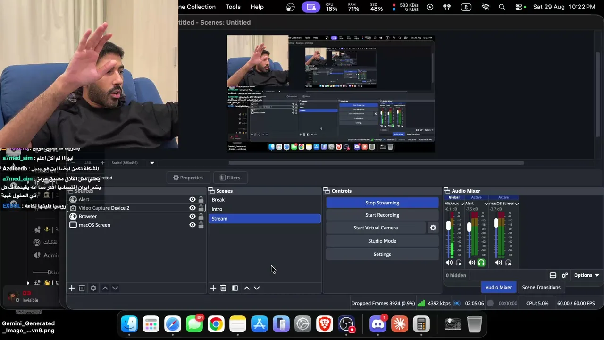This screenshot has width=604, height=340.
Task: Switch to Scene Transitions tab
Action: click(541, 287)
